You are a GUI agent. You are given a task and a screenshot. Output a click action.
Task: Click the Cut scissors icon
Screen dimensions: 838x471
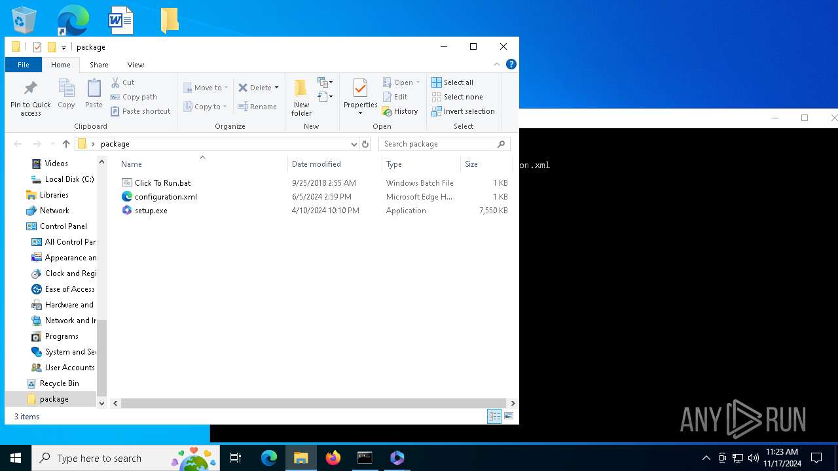(x=116, y=82)
